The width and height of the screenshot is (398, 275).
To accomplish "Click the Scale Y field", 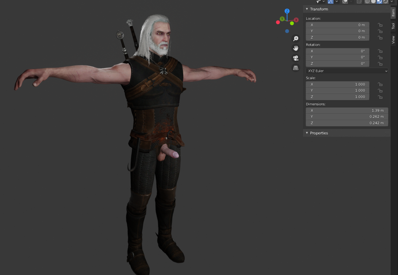I will [x=337, y=91].
